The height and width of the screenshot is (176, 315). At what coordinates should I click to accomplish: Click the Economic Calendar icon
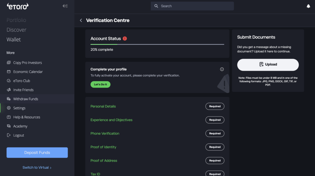click(9, 72)
